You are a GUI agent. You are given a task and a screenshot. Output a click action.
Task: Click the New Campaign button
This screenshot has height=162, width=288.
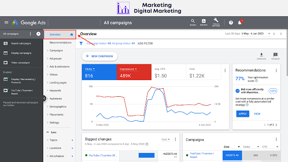tap(99, 56)
